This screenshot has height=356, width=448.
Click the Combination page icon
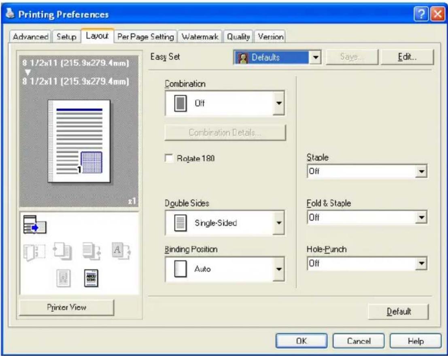(x=180, y=103)
